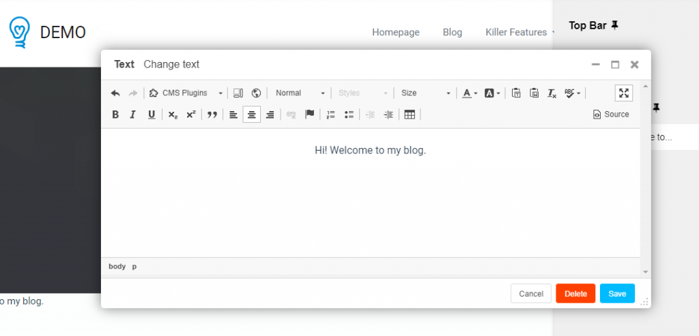The height and width of the screenshot is (336, 699).
Task: Align text to the left
Action: 233,114
